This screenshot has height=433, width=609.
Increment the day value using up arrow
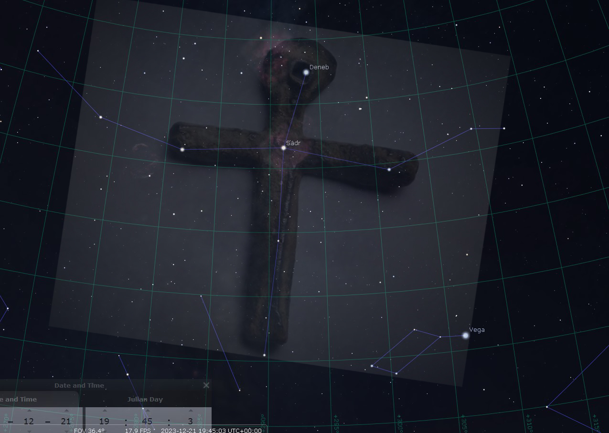[x=66, y=411]
